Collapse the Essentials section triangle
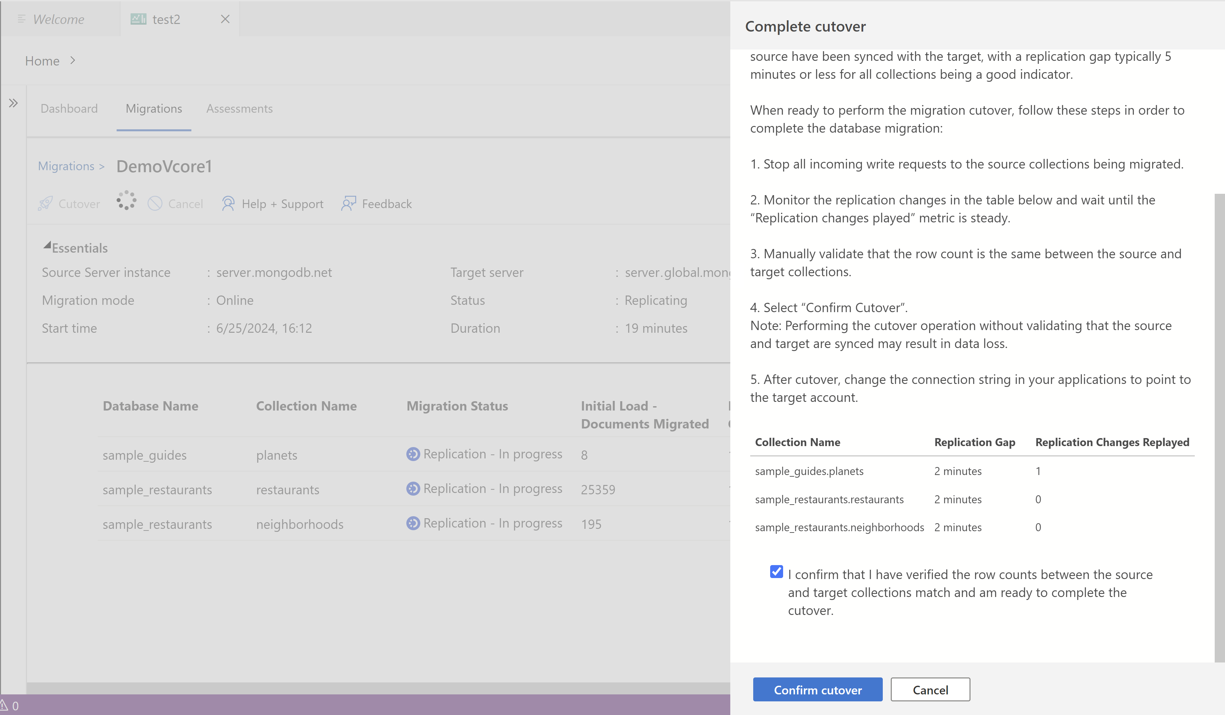Image resolution: width=1225 pixels, height=715 pixels. [47, 246]
